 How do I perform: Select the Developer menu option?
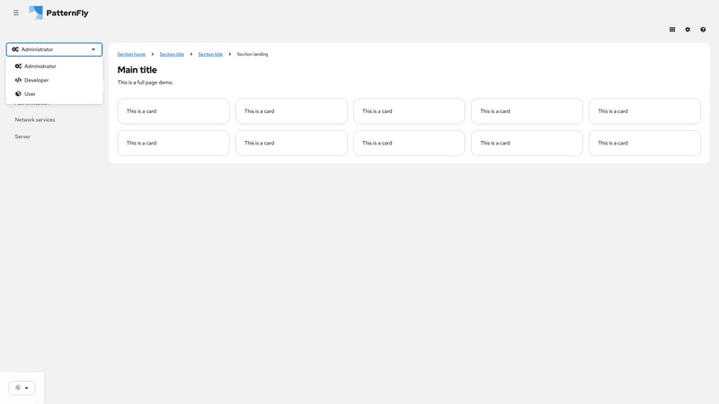[54, 80]
